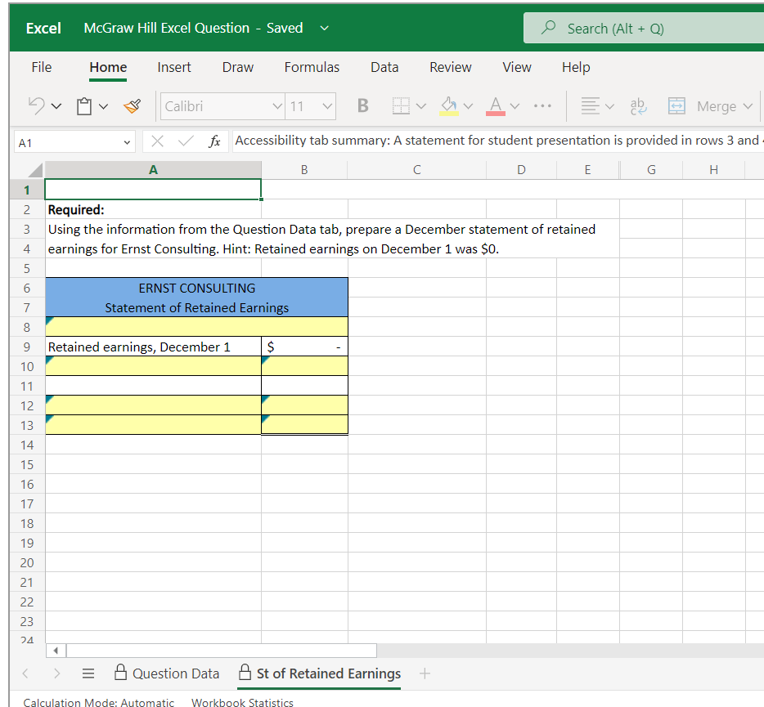Click the Paste clipboard icon
764x707 pixels.
click(83, 106)
